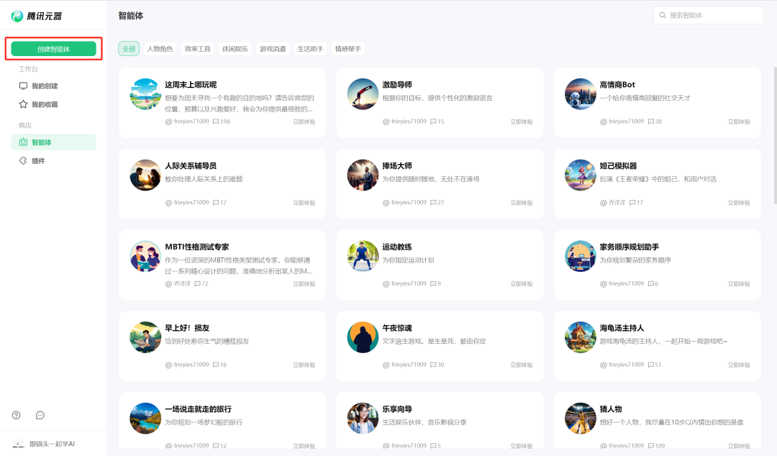Open the 插件 section icon
Image resolution: width=777 pixels, height=456 pixels.
(24, 160)
